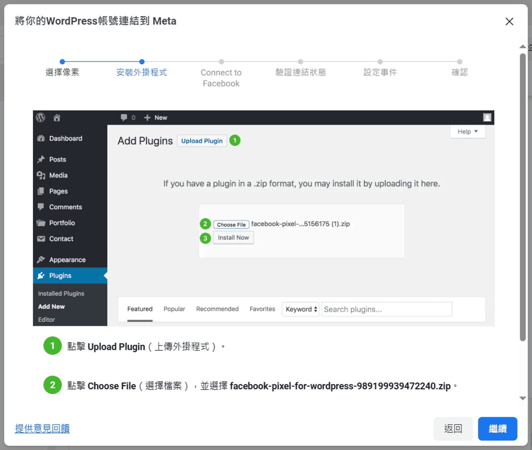
Task: Click the 確認 step in progress bar
Action: 460,72
